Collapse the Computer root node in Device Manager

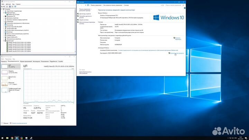[x=2, y=9]
